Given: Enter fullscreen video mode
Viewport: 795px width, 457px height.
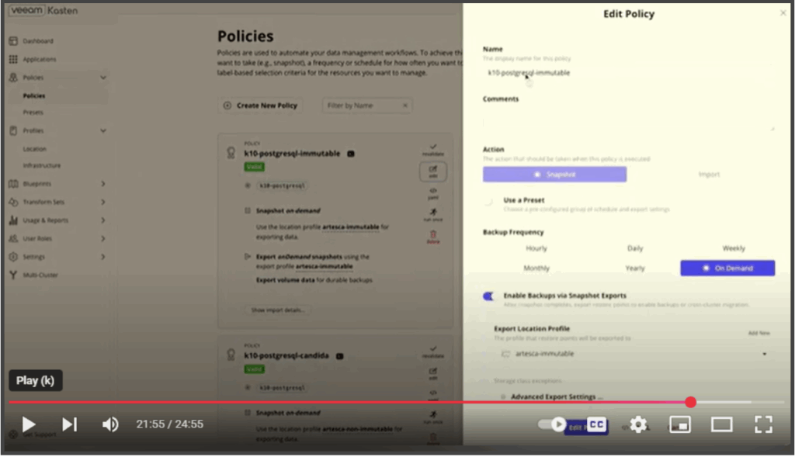Looking at the screenshot, I should coord(763,424).
